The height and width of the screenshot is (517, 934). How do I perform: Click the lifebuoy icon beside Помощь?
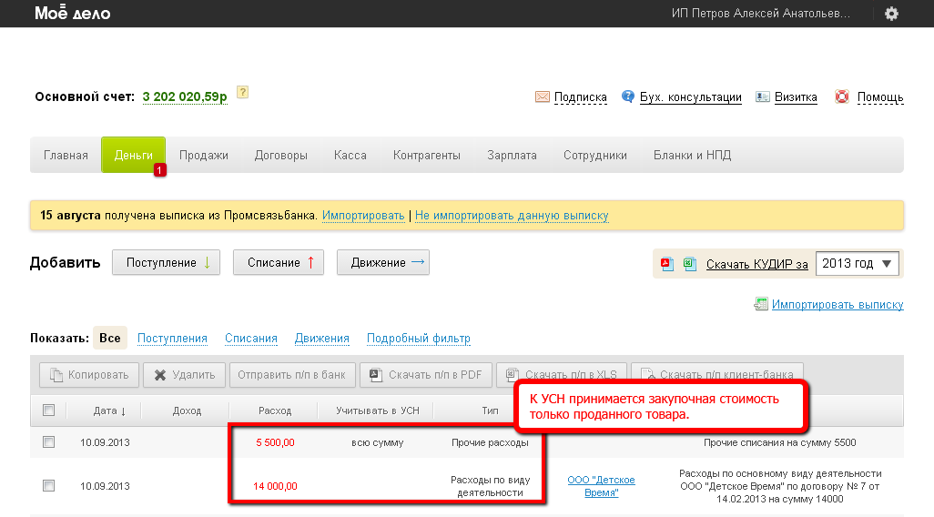tap(842, 96)
